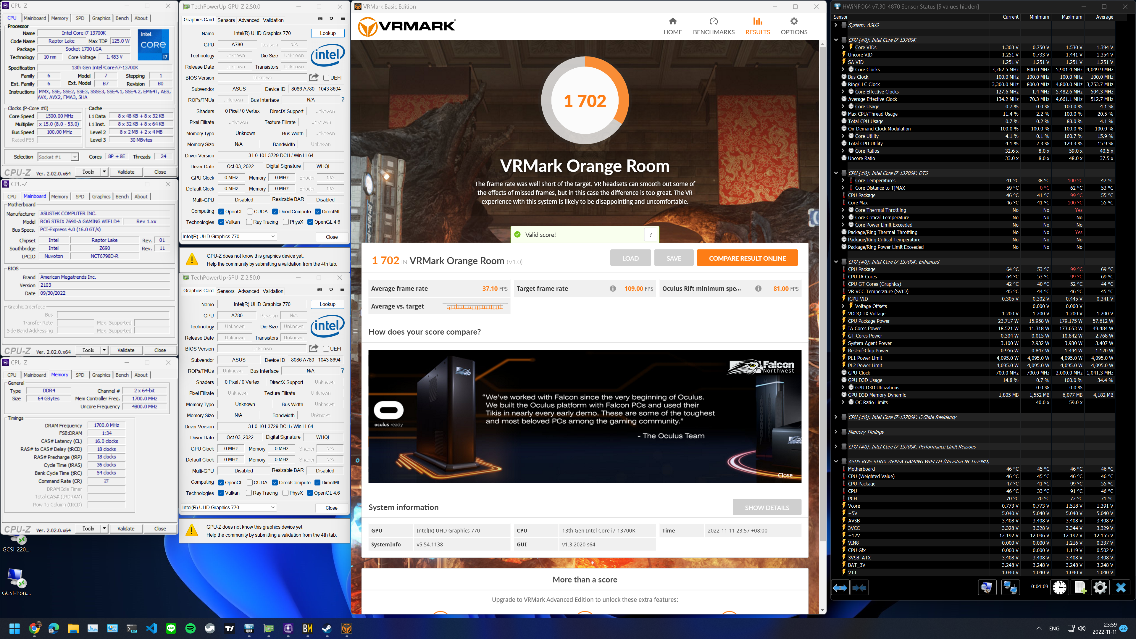Image resolution: width=1136 pixels, height=639 pixels.
Task: Toggle DirectCompute checkbox in bottom GPU-Z window
Action: click(x=275, y=483)
